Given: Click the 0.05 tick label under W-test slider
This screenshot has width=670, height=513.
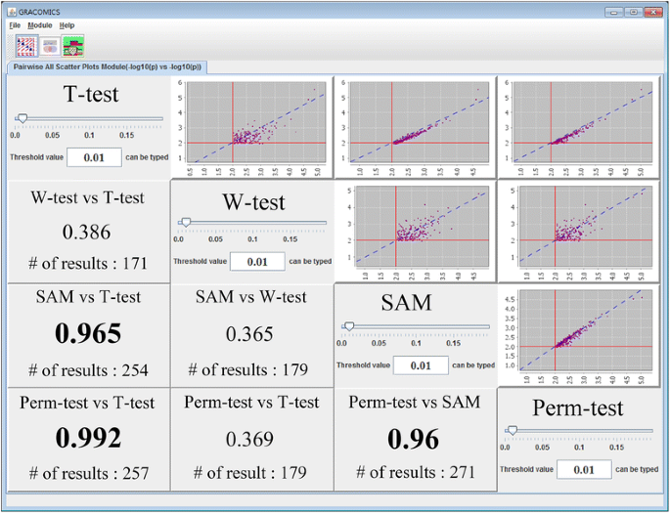Looking at the screenshot, I should point(215,239).
